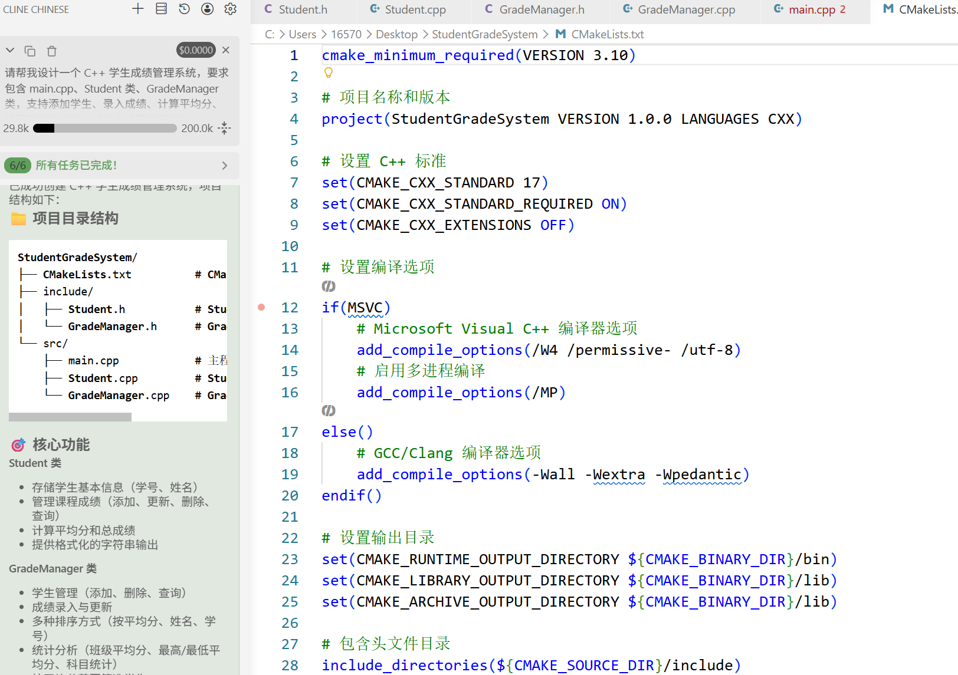Viewport: 958px width, 675px height.
Task: Click the 'OFF' value on line 9
Action: [553, 225]
